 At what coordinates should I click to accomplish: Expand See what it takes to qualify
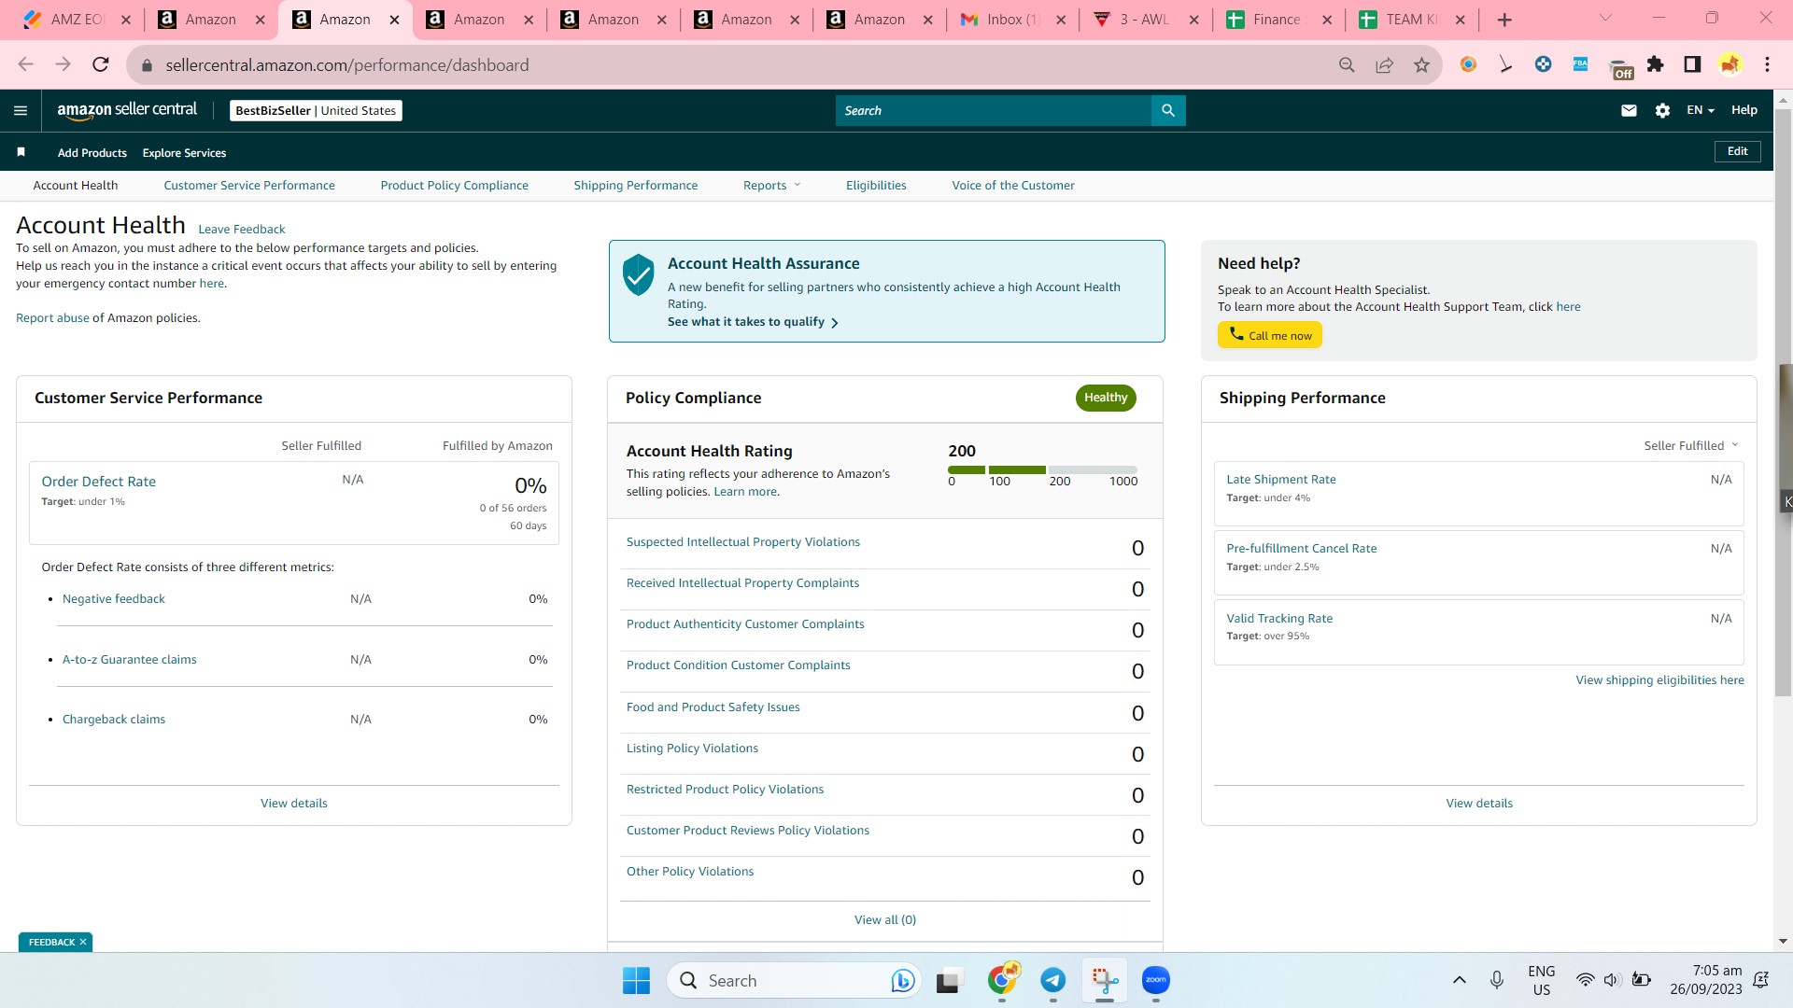(x=753, y=322)
